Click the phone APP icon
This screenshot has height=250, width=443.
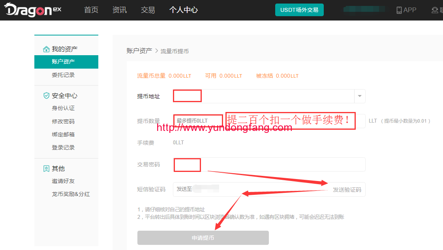click(x=399, y=10)
